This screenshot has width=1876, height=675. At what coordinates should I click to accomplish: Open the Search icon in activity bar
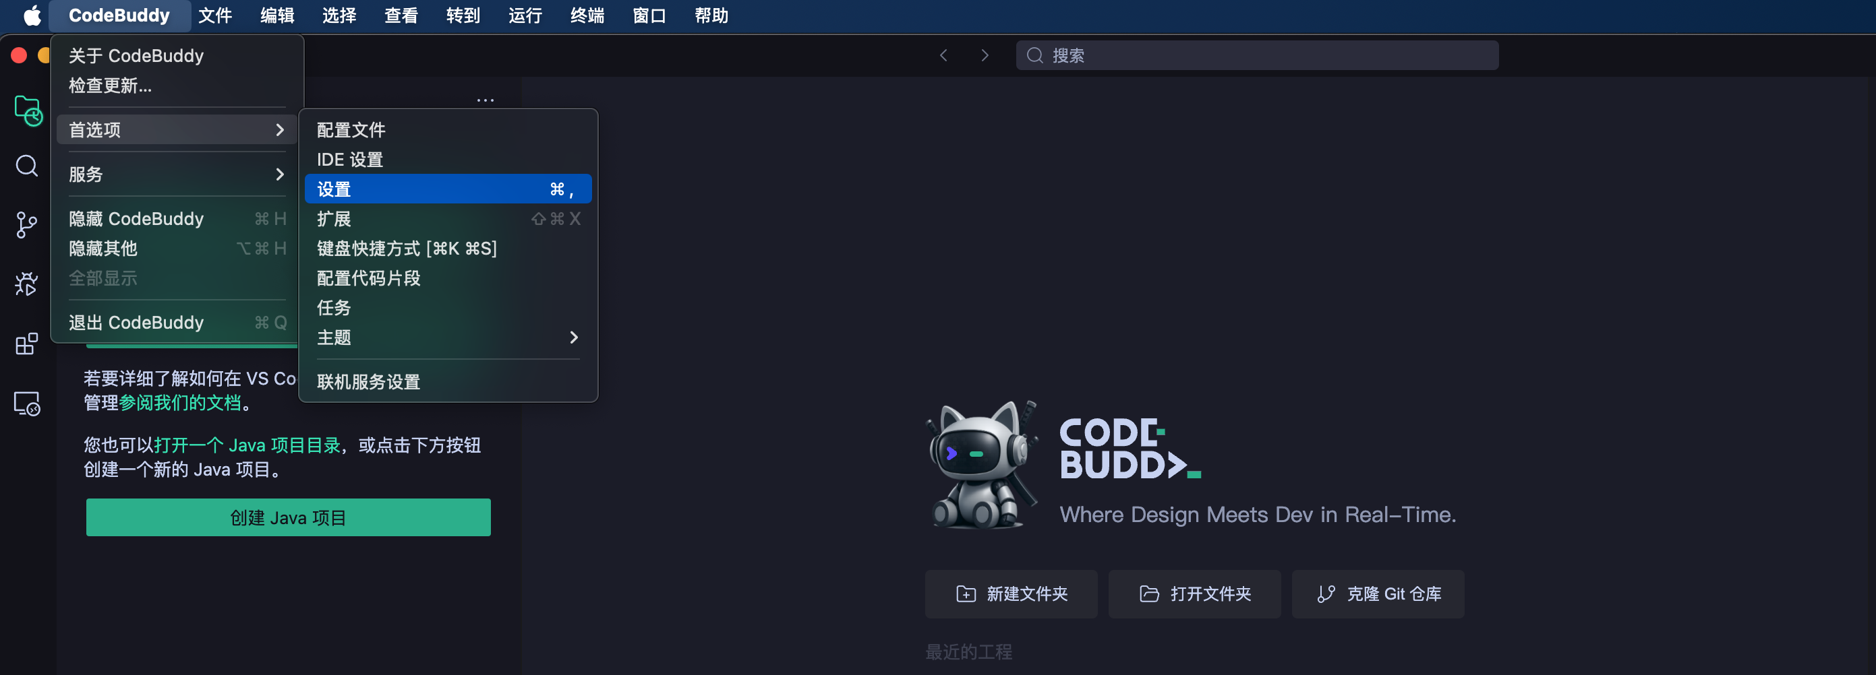point(27,166)
